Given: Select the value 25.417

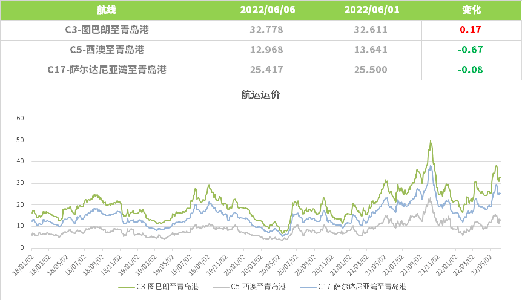Looking at the screenshot, I should tap(266, 70).
